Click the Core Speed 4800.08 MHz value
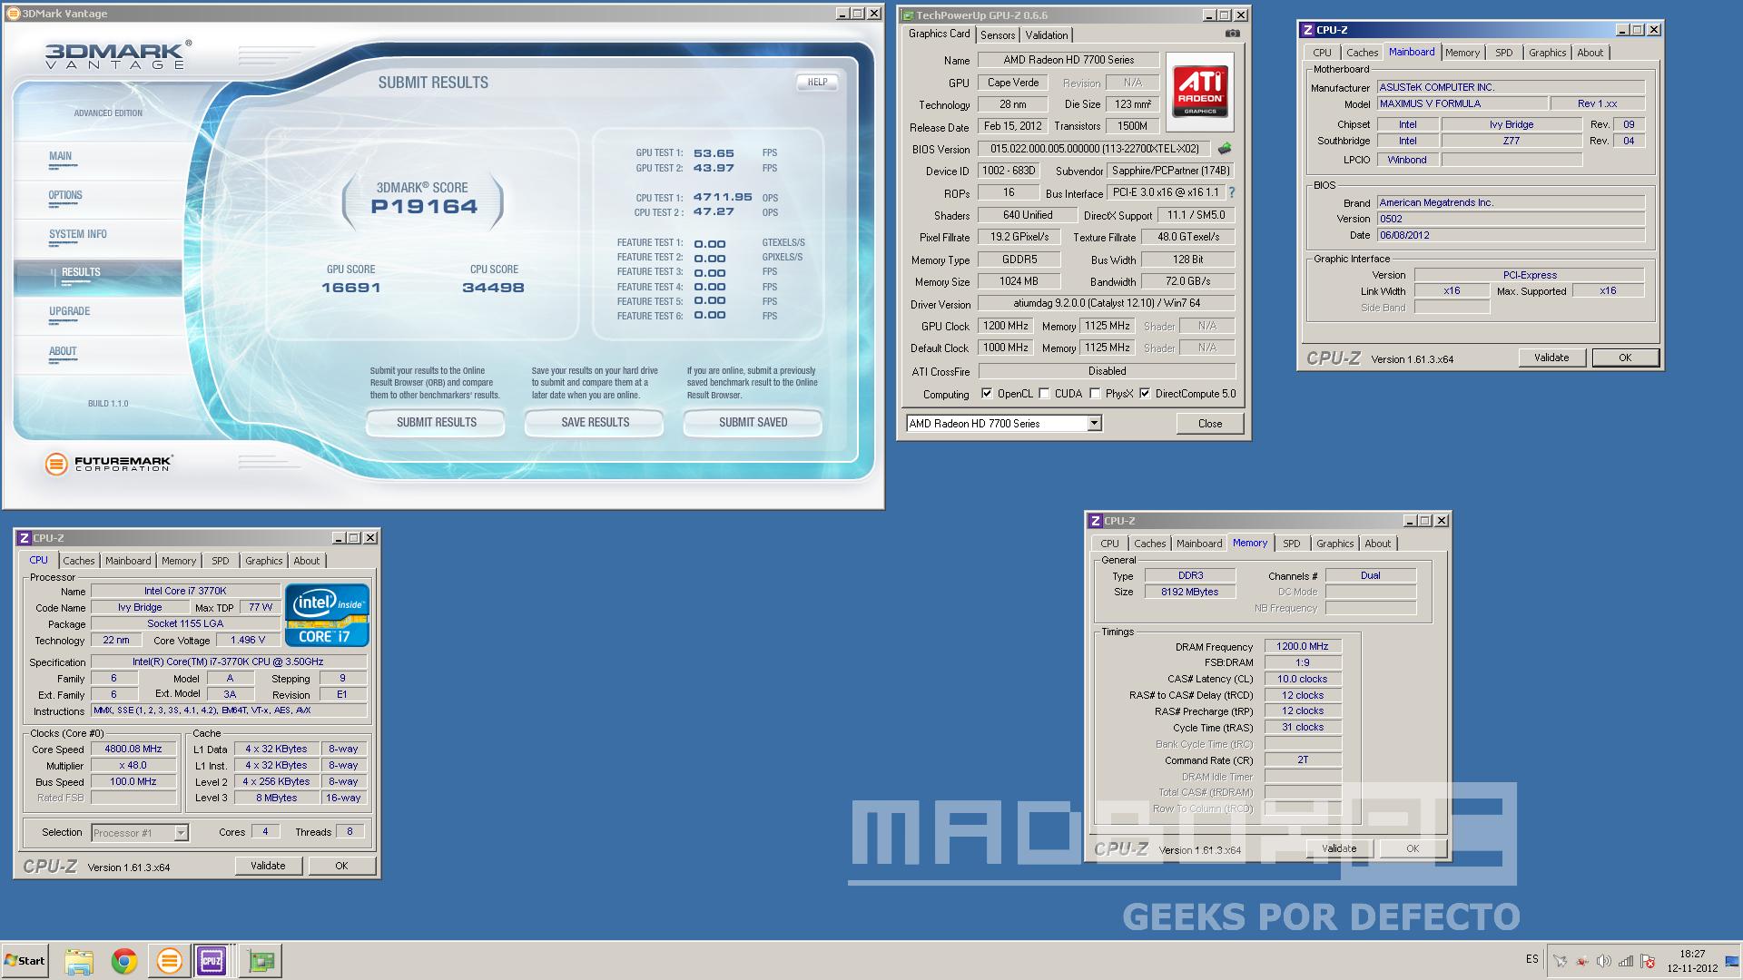The width and height of the screenshot is (1743, 980). (133, 749)
